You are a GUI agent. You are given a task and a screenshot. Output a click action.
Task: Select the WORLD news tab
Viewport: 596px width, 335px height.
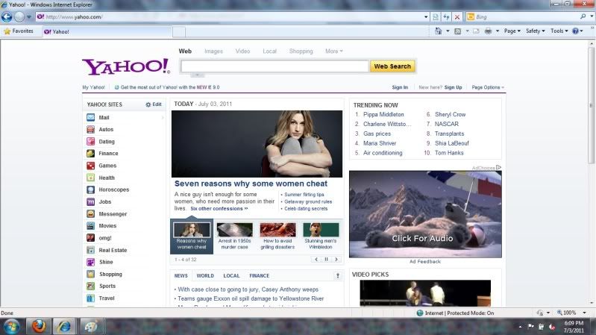205,275
